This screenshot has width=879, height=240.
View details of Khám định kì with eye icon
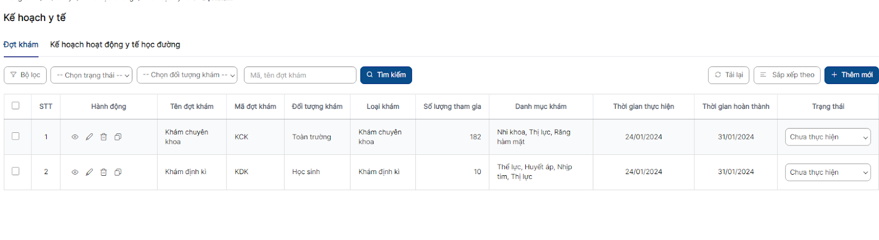[75, 172]
